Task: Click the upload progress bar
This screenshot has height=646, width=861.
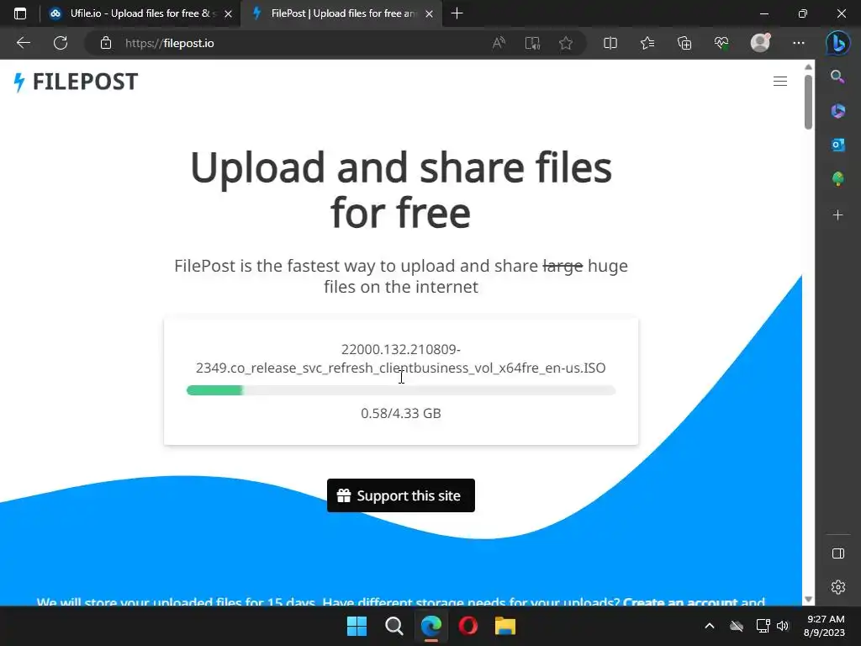Action: tap(401, 390)
